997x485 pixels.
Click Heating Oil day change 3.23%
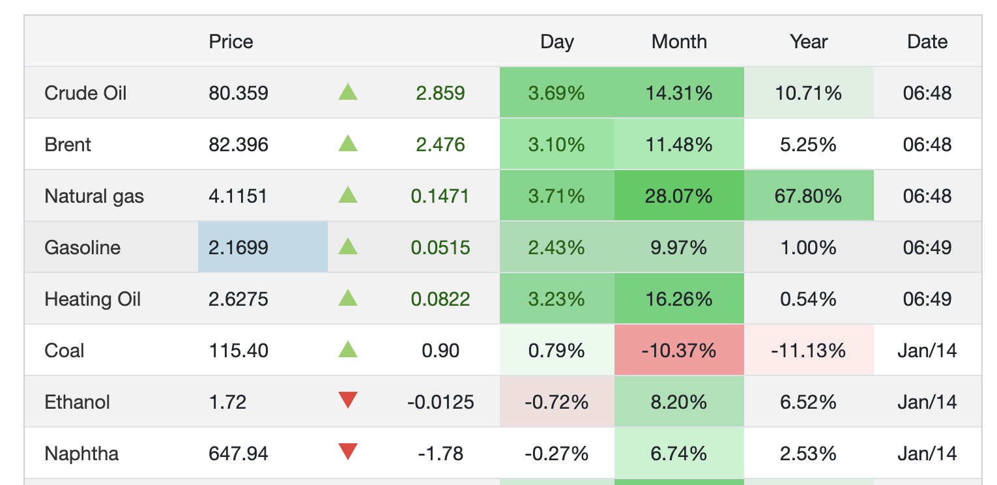[x=556, y=299]
